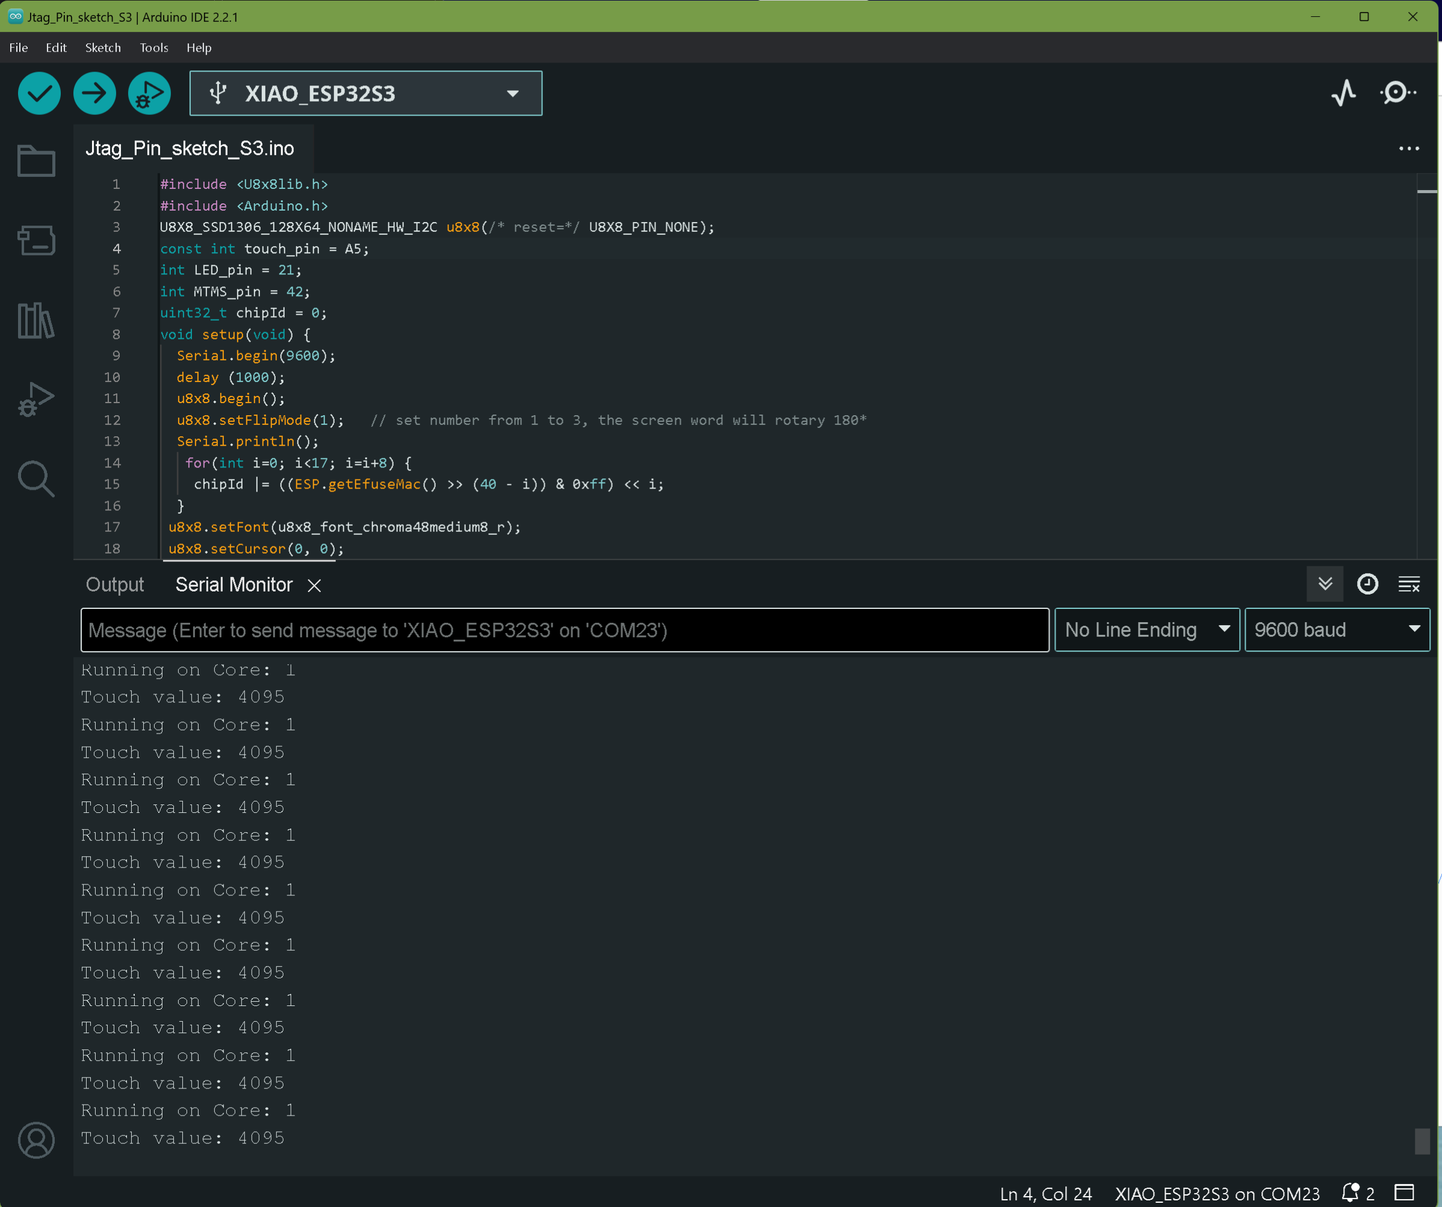Open the No Line Ending dropdown
The width and height of the screenshot is (1442, 1207).
pos(1146,629)
